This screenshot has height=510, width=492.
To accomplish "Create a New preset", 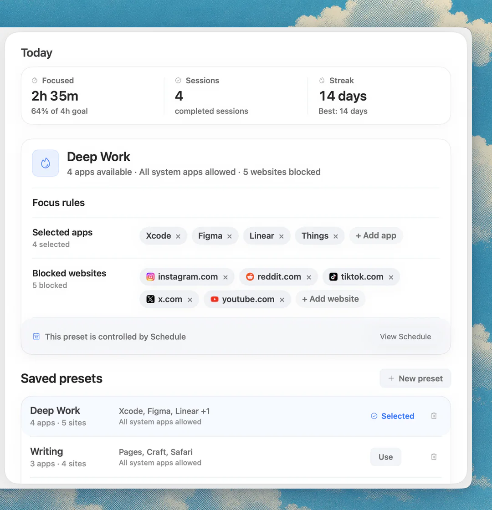I will click(x=415, y=378).
